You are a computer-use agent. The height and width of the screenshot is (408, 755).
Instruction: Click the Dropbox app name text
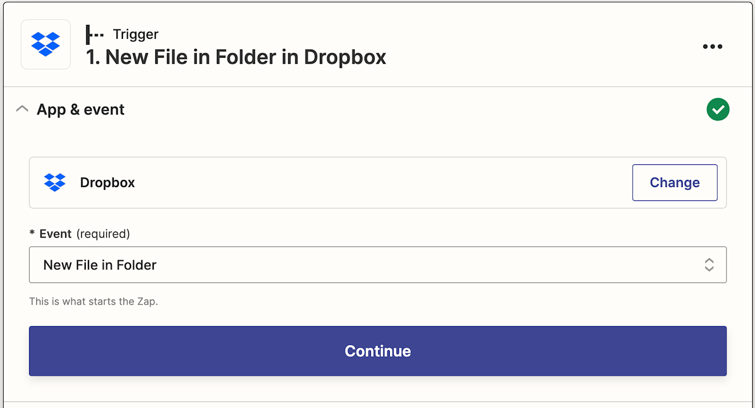(x=107, y=183)
